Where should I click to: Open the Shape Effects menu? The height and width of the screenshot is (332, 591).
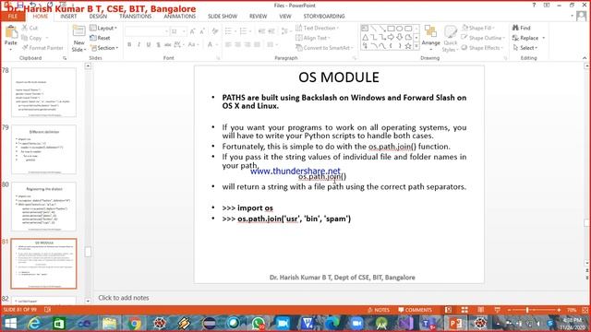click(482, 48)
